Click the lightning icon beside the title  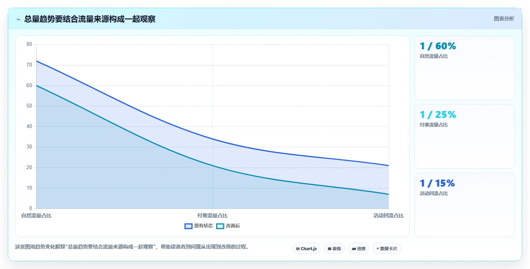coord(18,19)
